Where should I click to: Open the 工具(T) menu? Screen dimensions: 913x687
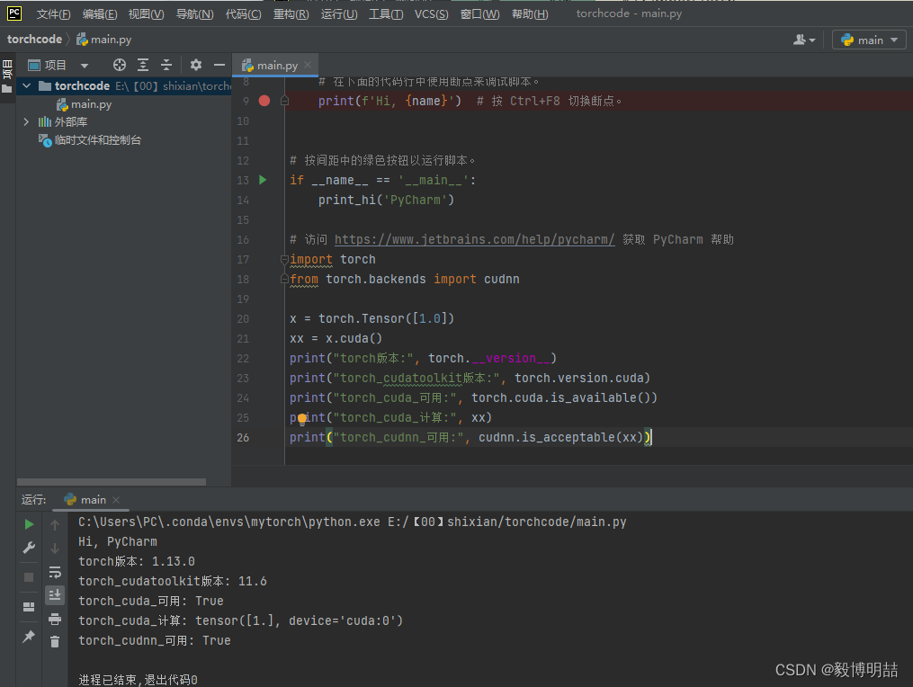(386, 14)
